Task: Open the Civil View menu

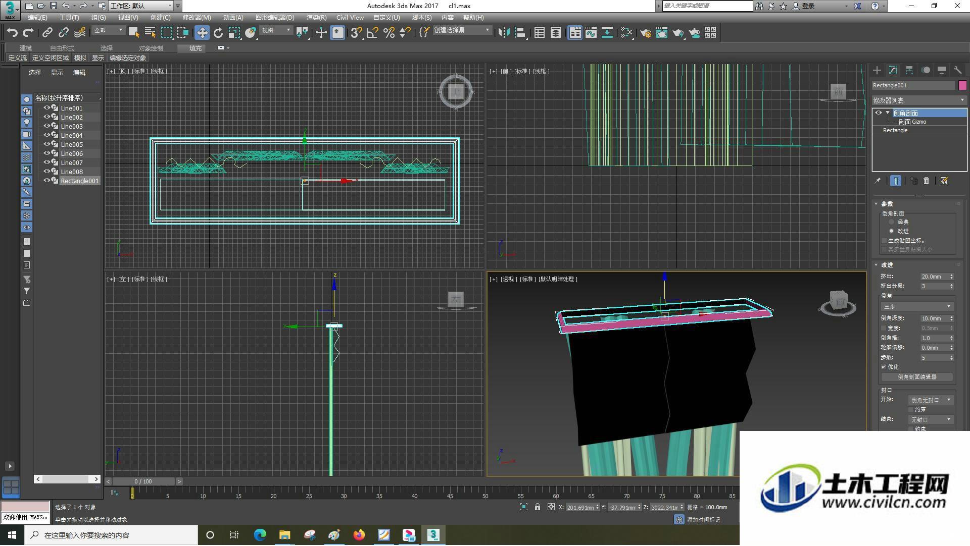Action: pos(350,18)
